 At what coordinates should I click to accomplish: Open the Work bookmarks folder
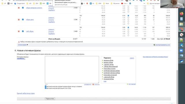click(106, 3)
